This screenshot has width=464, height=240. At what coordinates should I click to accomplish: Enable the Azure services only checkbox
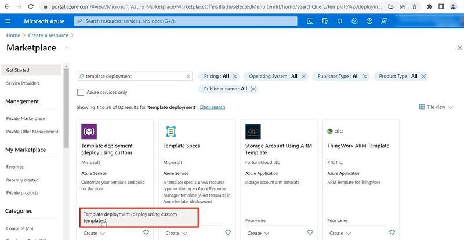[x=81, y=92]
